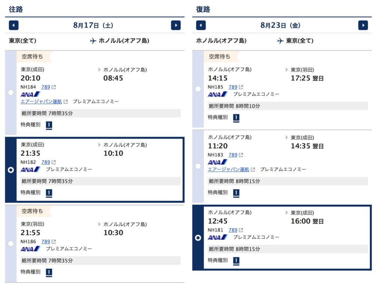Go to next outbound date after 8月17日
Viewport: 383px width, 286px height.
pyautogui.click(x=176, y=25)
